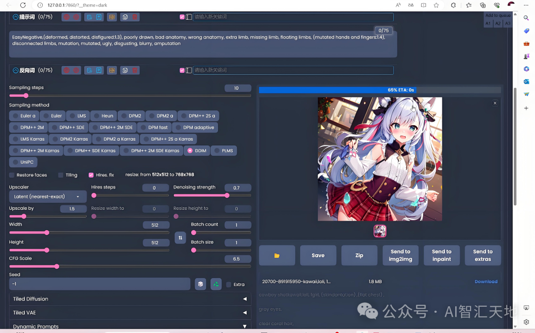
Task: Collapse the 提示词 section chevron
Action: [15, 17]
